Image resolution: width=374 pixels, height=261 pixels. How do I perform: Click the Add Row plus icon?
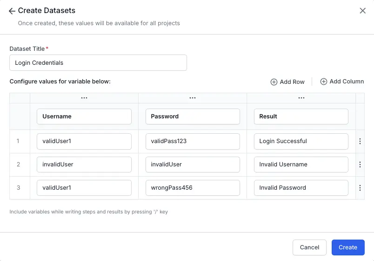(x=274, y=82)
